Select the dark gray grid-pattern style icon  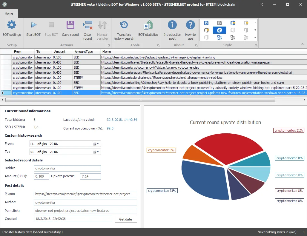233,37
